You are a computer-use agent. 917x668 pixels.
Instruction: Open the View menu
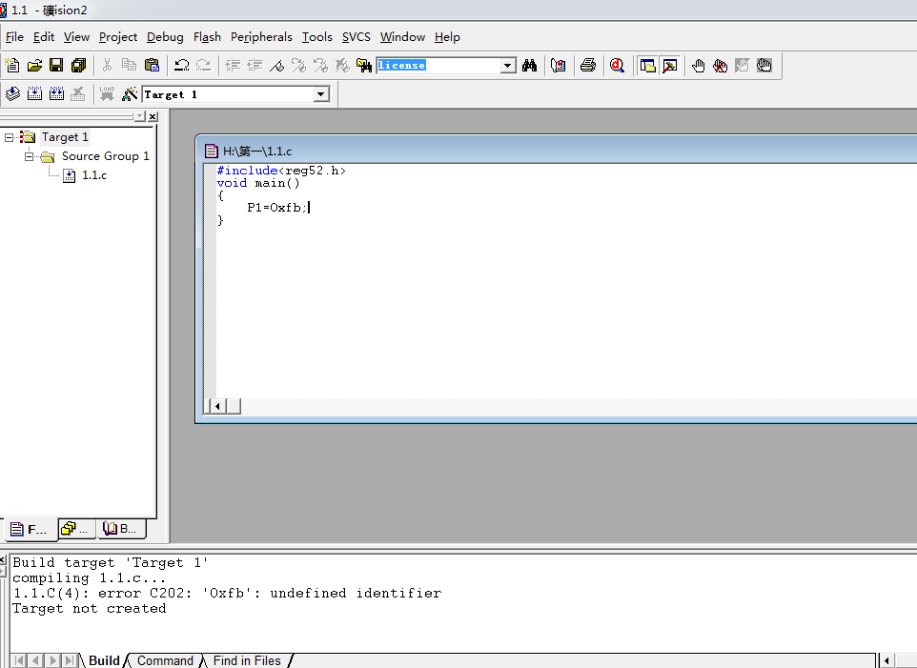(76, 37)
